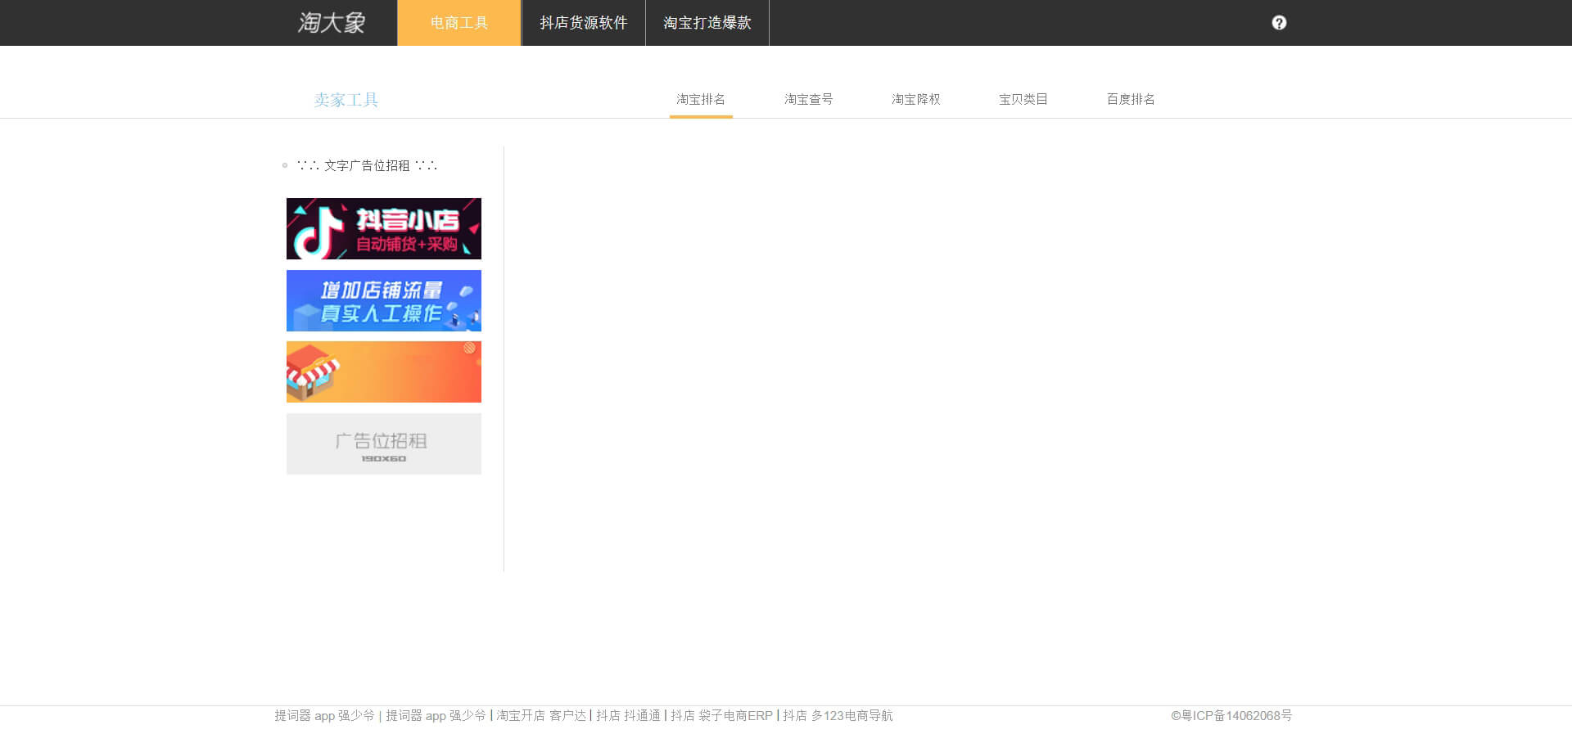Click the orange shop storefront banner
This screenshot has height=734, width=1572.
[x=383, y=372]
